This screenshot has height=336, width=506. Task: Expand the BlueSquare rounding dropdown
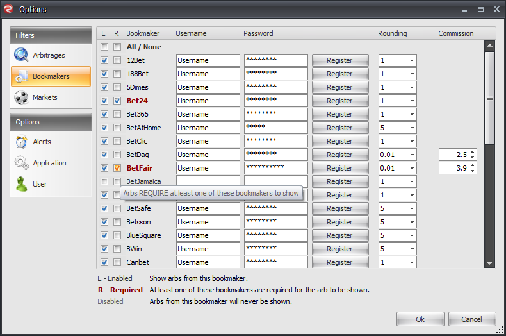point(412,235)
